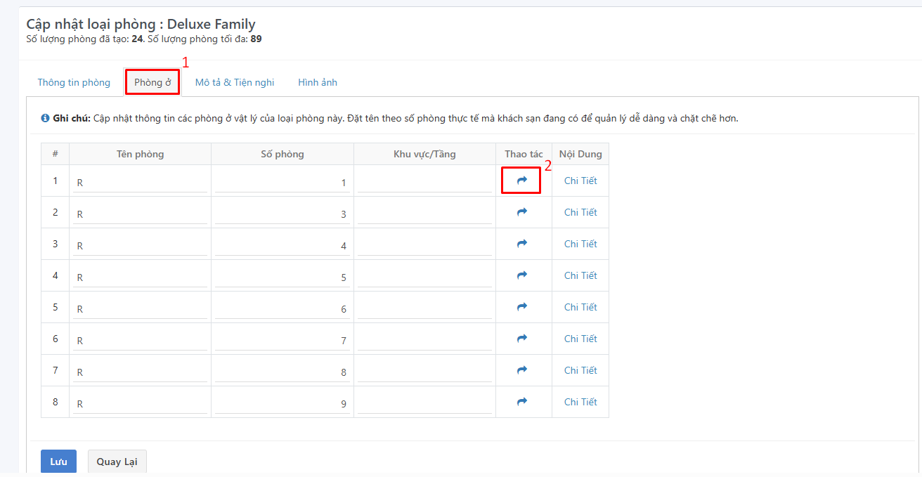
Task: Select the Phòng ở tab
Action: pyautogui.click(x=152, y=82)
